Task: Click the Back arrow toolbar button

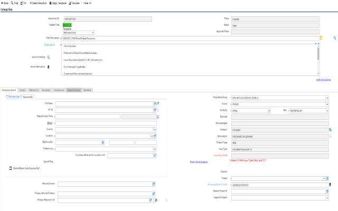Action: click(x=5, y=3)
